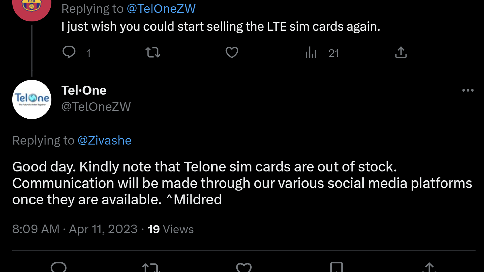Open the more options menu on Tel-One's tweet

(x=468, y=90)
